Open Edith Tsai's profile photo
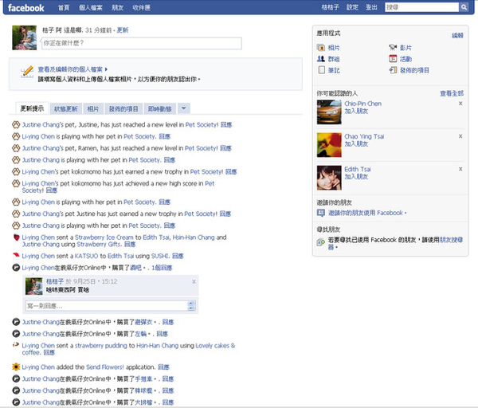478x408 pixels. (x=329, y=178)
